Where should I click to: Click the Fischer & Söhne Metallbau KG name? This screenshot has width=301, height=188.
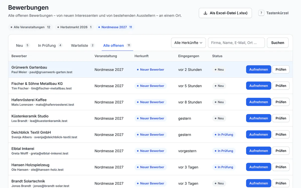click(37, 83)
